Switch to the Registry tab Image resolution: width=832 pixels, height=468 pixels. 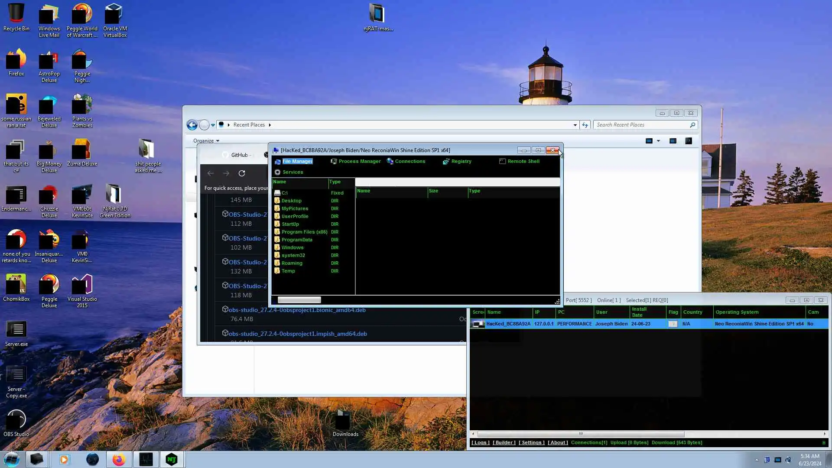pos(461,161)
